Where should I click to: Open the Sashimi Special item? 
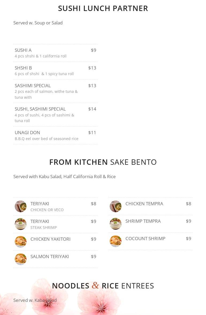click(x=55, y=91)
